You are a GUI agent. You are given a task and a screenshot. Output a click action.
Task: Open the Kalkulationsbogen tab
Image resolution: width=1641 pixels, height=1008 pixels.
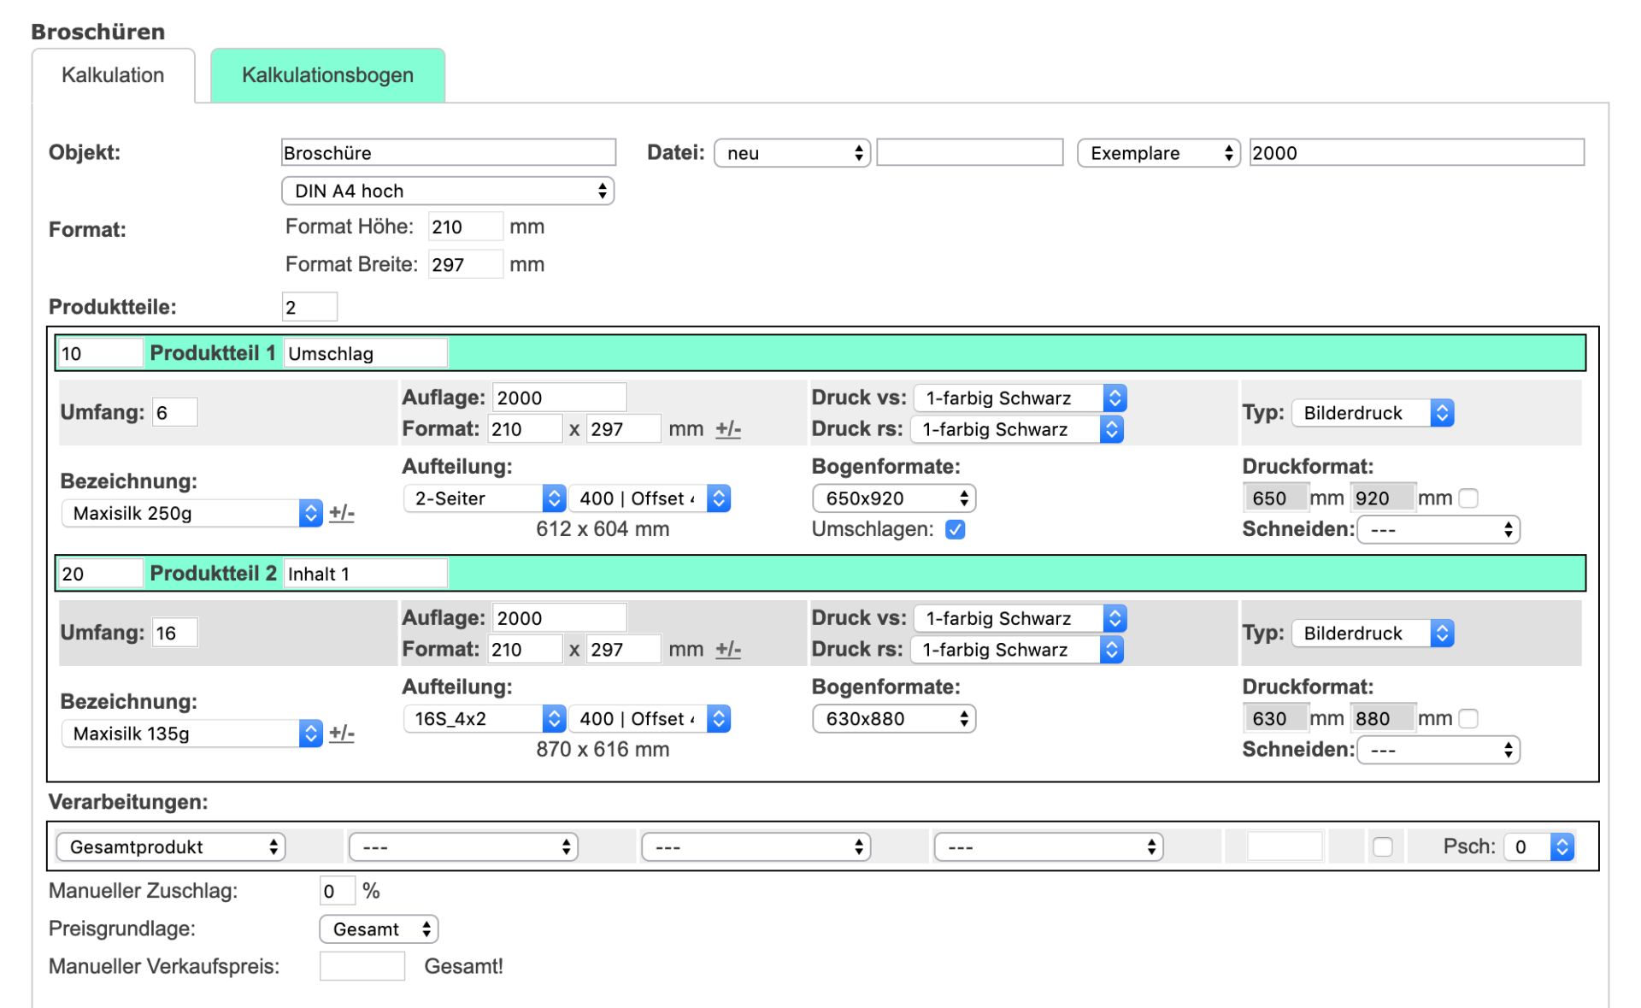coord(327,75)
